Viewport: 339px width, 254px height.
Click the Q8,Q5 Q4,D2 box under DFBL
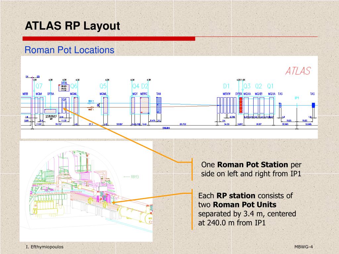(64, 88)
